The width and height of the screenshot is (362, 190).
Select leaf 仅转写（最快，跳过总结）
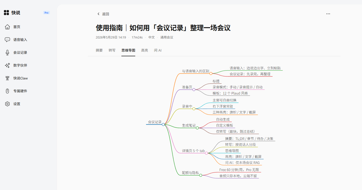(x=236, y=131)
